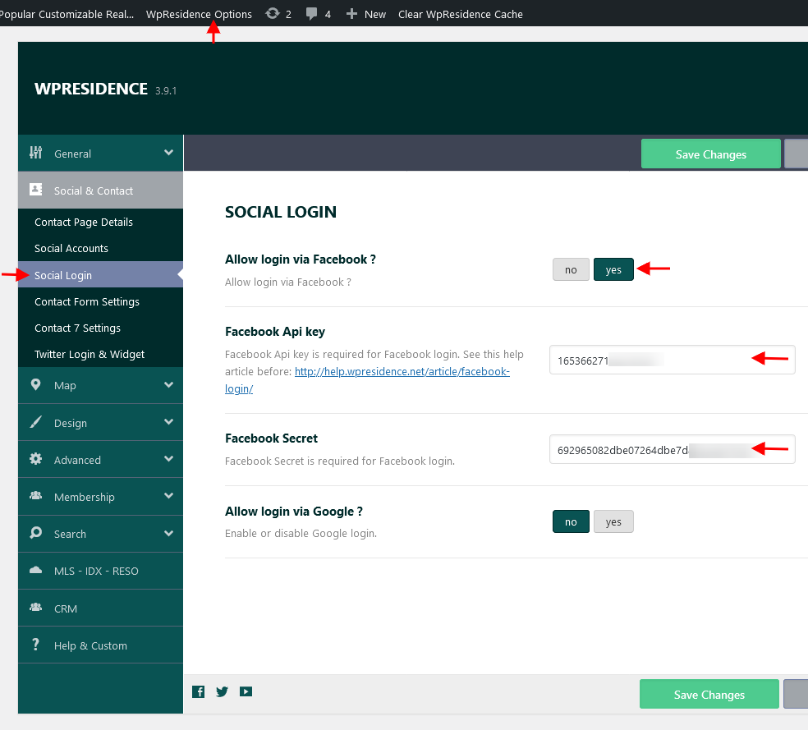Click the 'Enable or disable Google login.' description
Screen dimensions: 808x730
(x=301, y=533)
